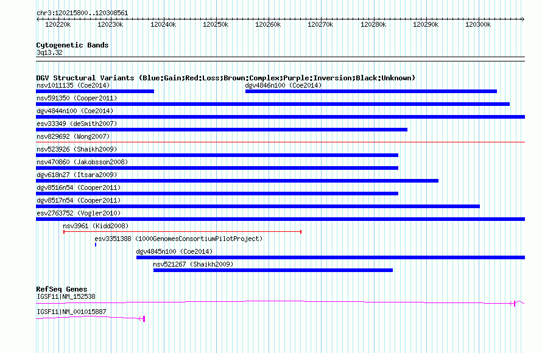Click the 3q13.32 cytogenetic band glyph
Image resolution: width=542 pixels, height=353 pixels.
280,59
